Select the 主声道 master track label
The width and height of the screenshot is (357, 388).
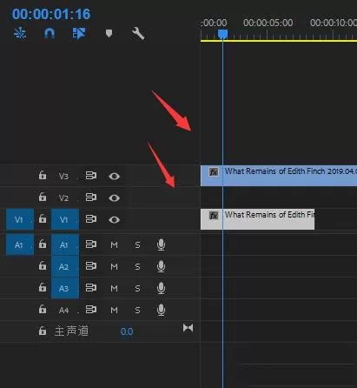click(71, 331)
